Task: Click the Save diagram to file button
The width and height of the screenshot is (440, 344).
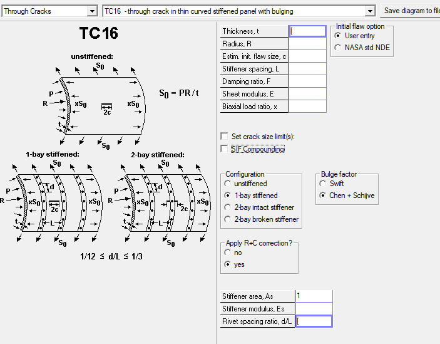Action: 410,11
